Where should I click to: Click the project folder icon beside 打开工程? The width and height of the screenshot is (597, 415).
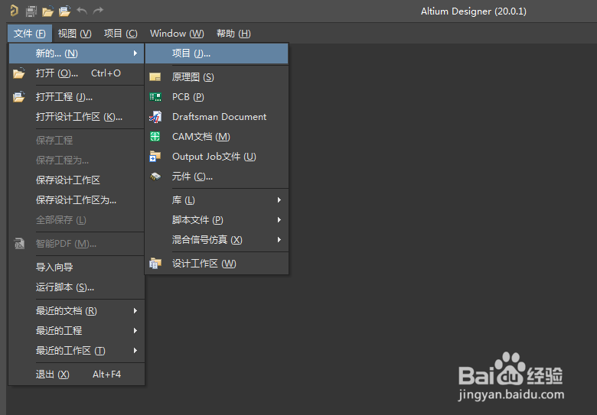tap(18, 96)
